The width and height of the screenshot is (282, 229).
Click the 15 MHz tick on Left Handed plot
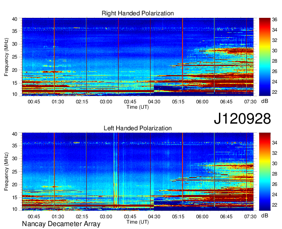(x=15, y=197)
